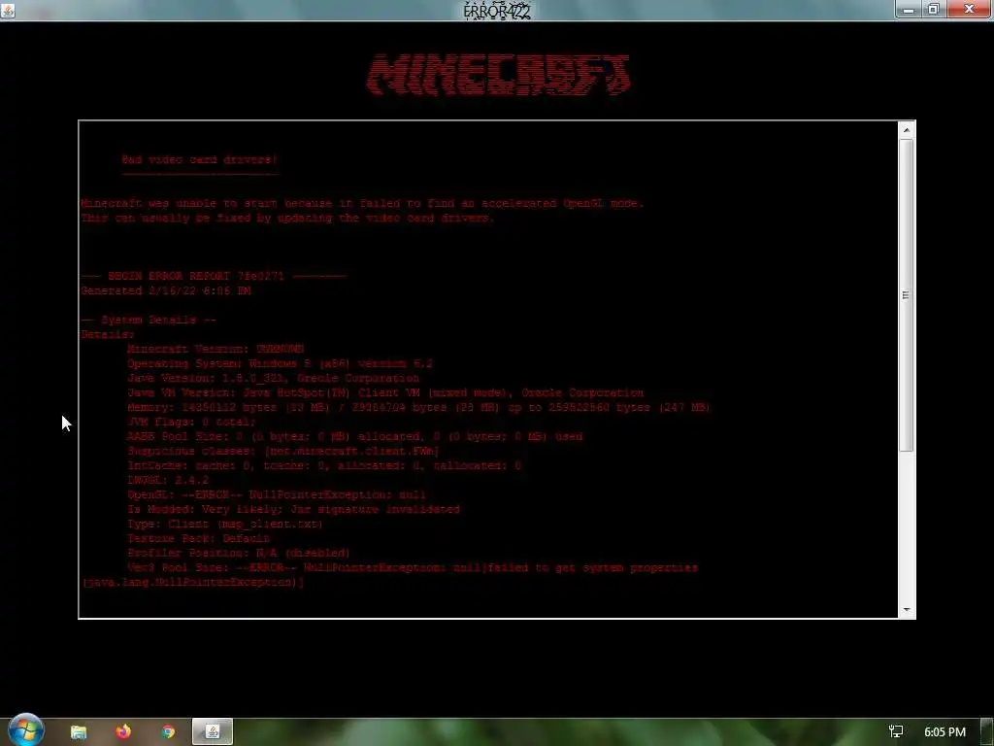Viewport: 994px width, 746px height.
Task: Click the 'Bad video card drivers!' heading
Action: 200,160
